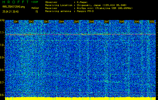
Task: Click the 2049 time marker
Action: coord(137,22)
